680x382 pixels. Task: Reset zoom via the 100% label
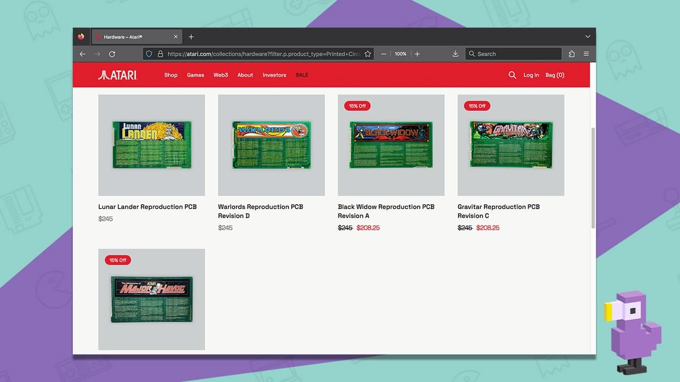pyautogui.click(x=401, y=54)
